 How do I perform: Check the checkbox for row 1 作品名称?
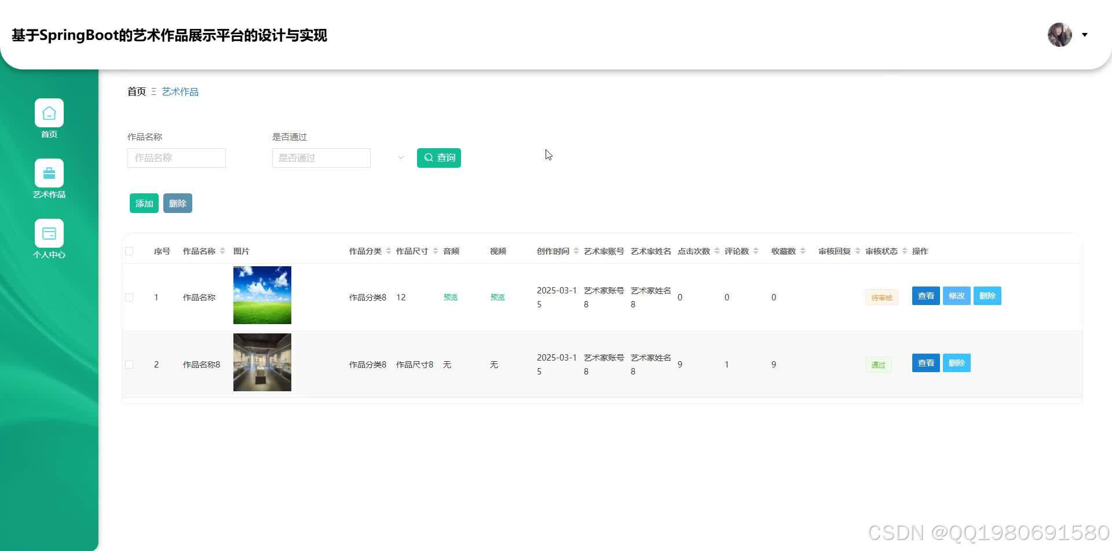pyautogui.click(x=129, y=297)
